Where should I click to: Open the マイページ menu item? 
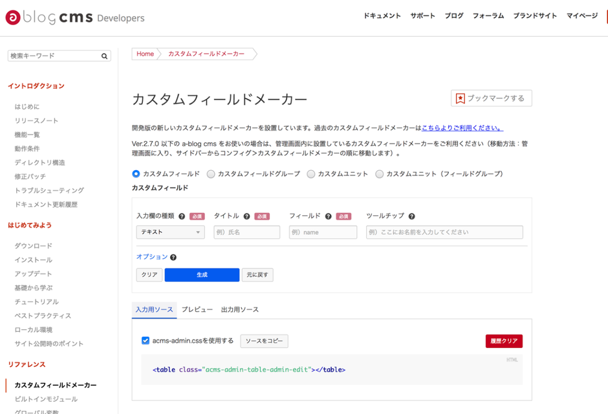(581, 16)
